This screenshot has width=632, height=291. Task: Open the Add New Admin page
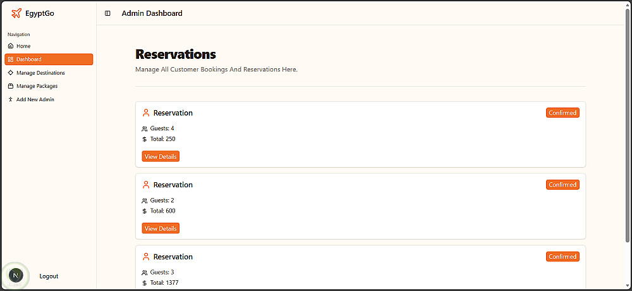click(35, 99)
